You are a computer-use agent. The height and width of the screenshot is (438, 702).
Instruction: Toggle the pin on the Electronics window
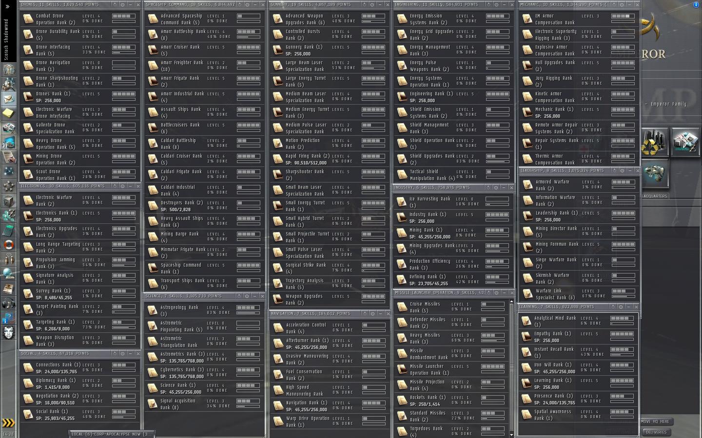click(x=115, y=186)
